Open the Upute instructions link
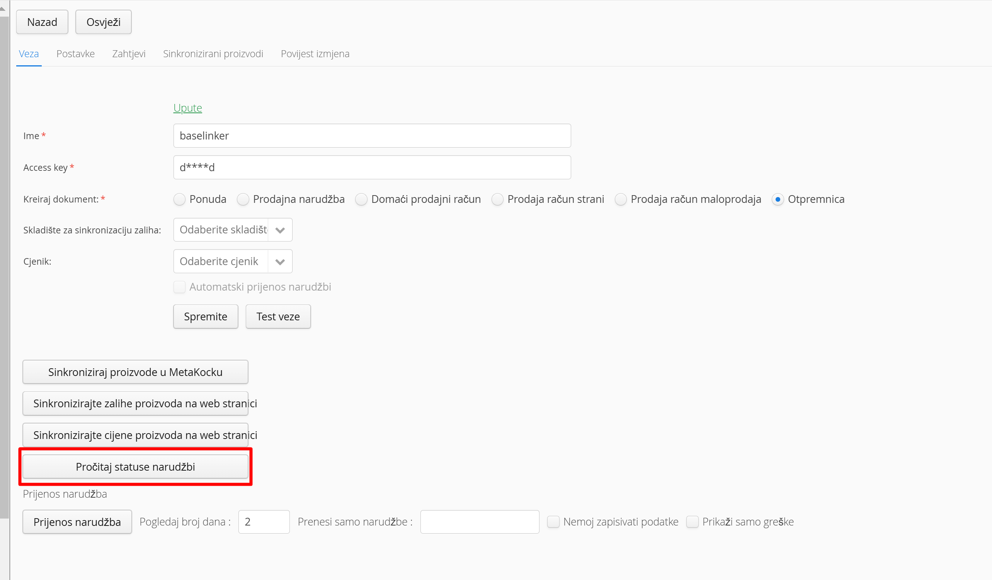 (x=187, y=108)
